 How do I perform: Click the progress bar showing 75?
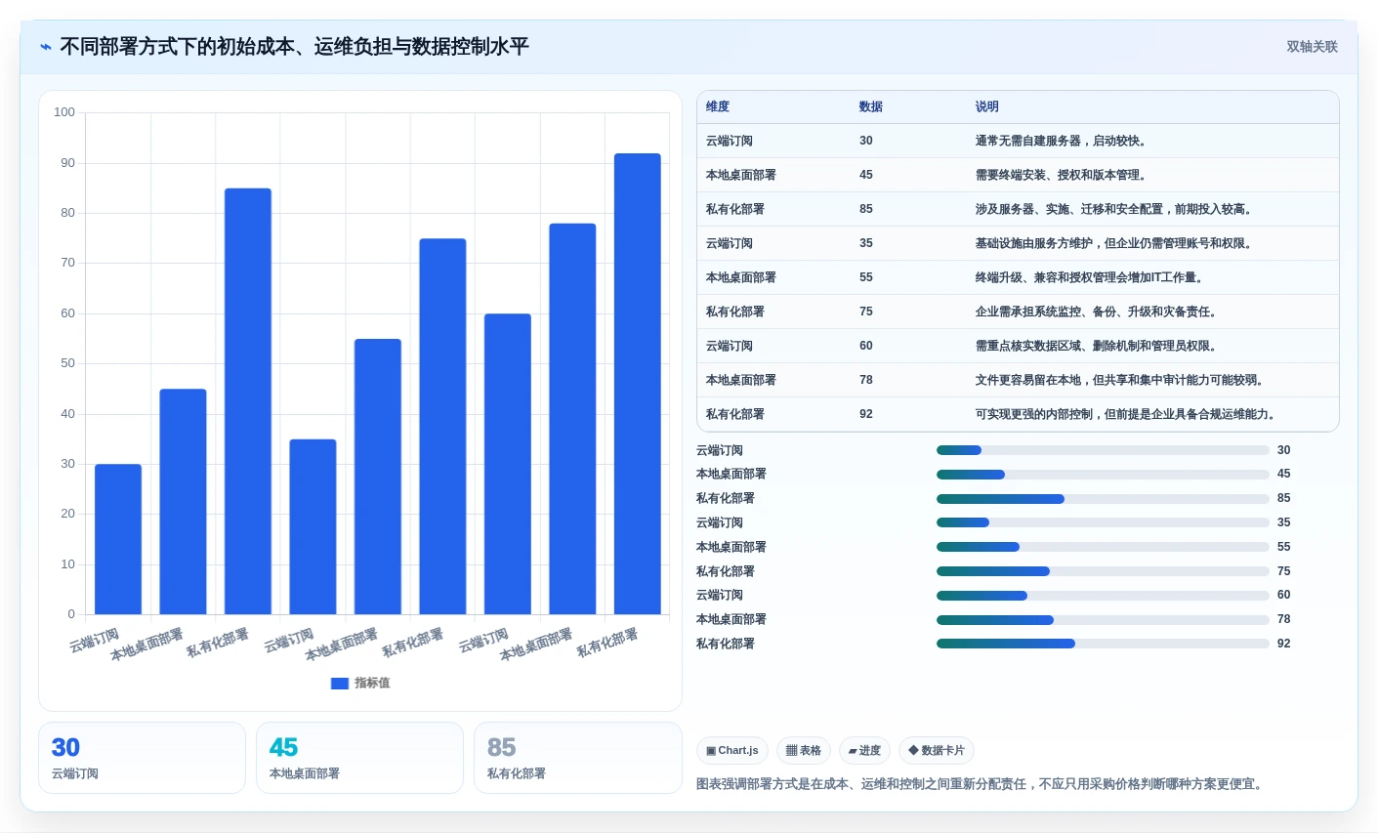click(x=1103, y=571)
